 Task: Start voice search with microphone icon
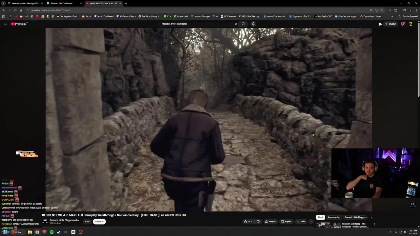253,24
